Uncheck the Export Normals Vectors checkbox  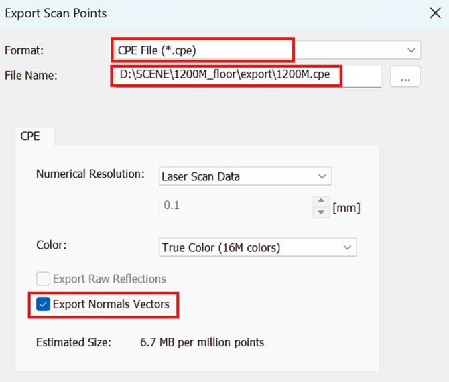point(43,305)
